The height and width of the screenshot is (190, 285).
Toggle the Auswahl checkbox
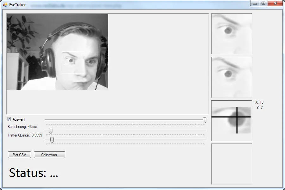click(9, 119)
